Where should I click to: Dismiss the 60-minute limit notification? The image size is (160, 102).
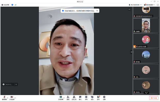97,11
